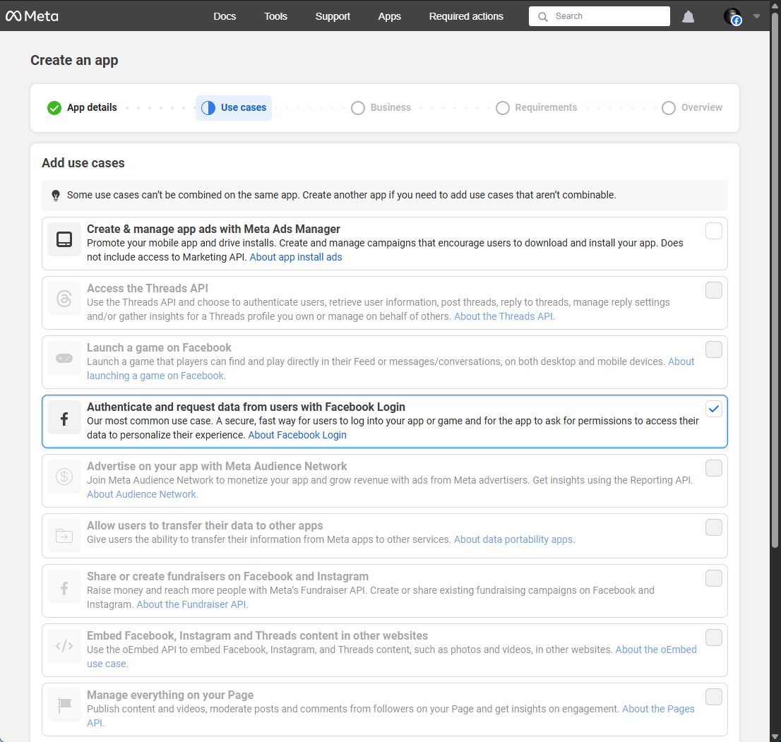
Task: Check Launch a game on Facebook checkbox
Action: pos(713,349)
